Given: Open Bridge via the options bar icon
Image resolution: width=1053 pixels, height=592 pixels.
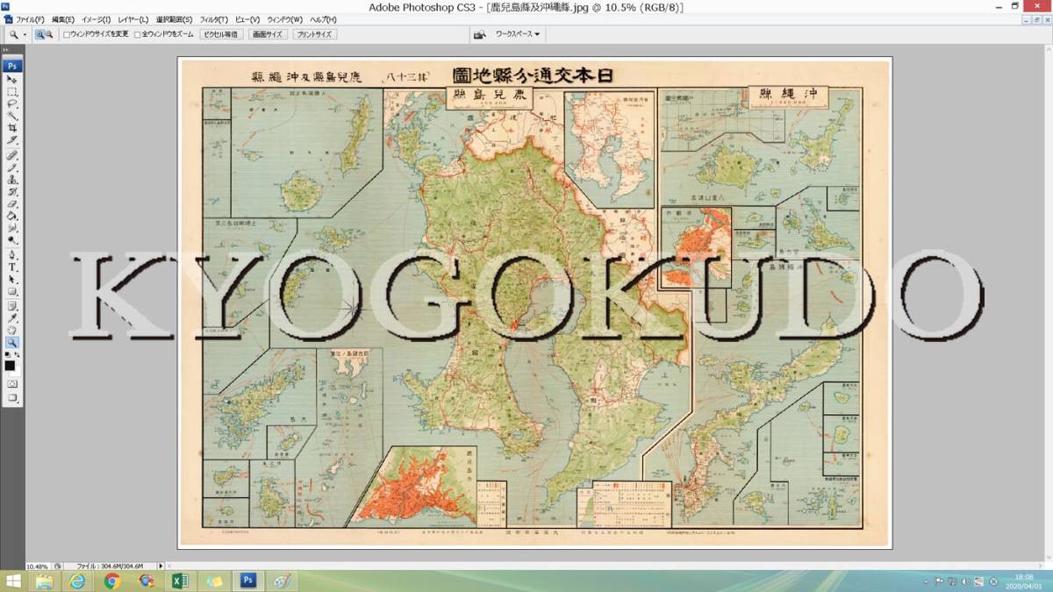Looking at the screenshot, I should pos(479,35).
